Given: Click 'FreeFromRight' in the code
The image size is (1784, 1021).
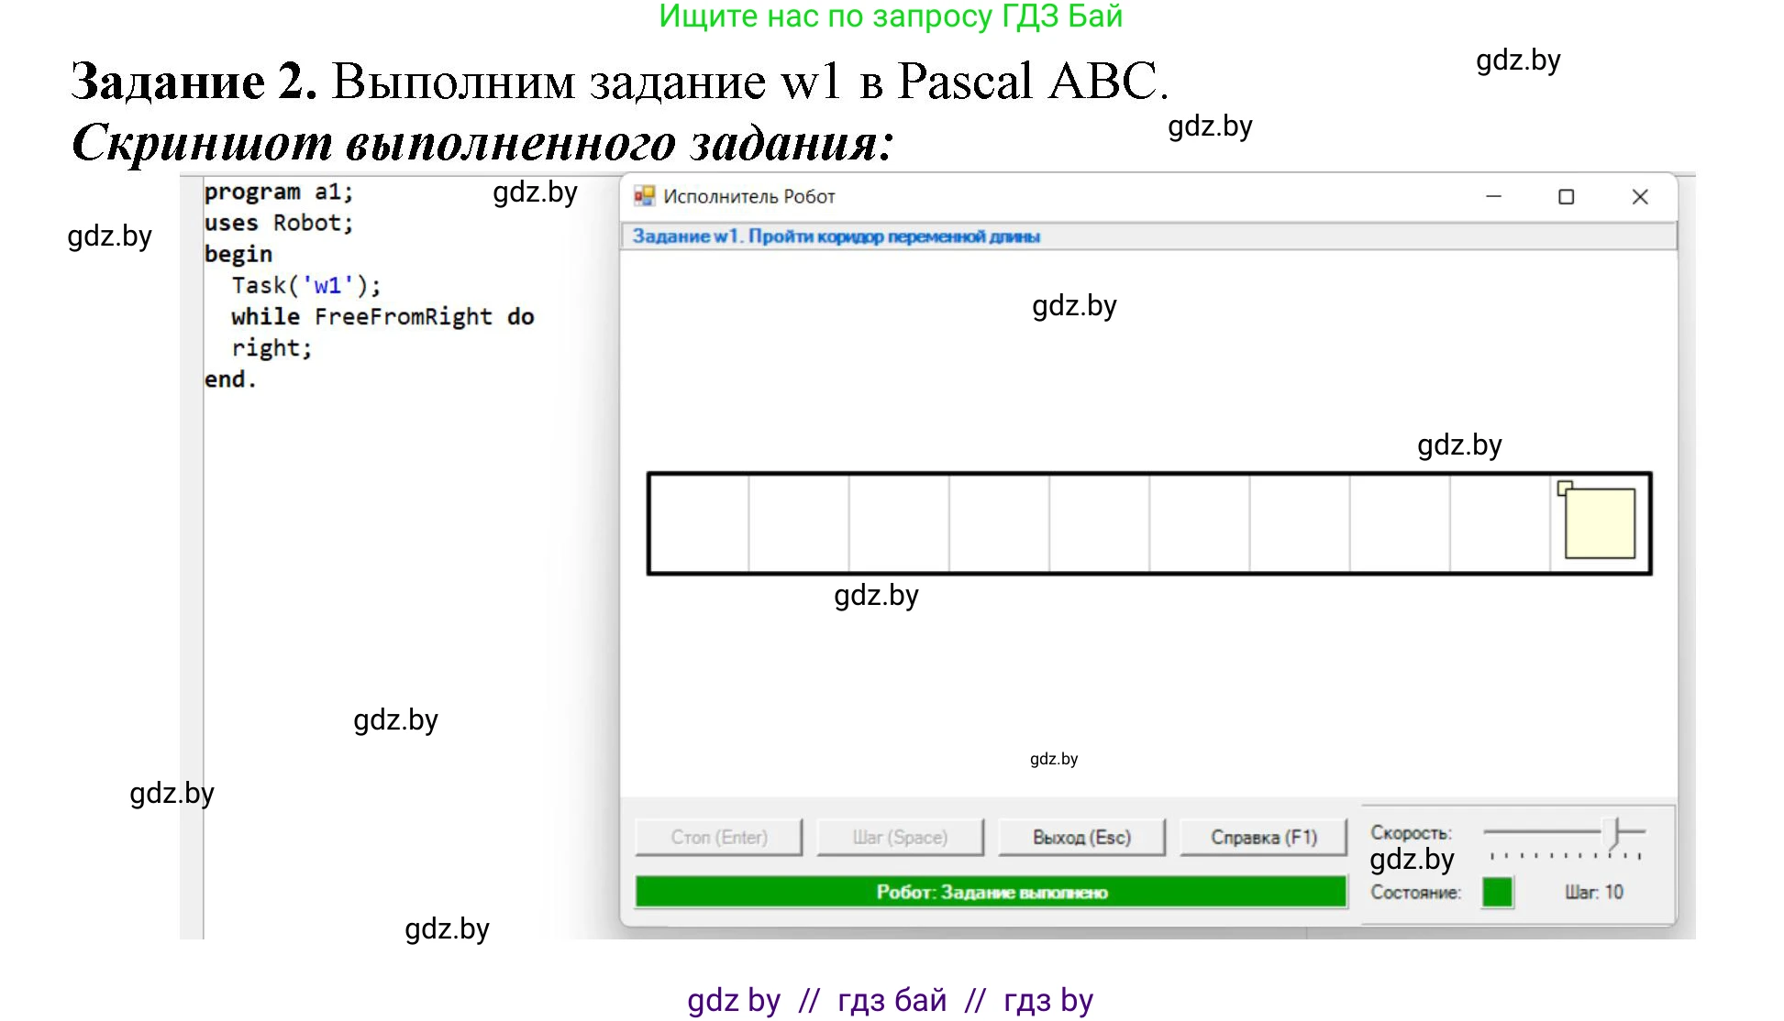Looking at the screenshot, I should [x=403, y=317].
